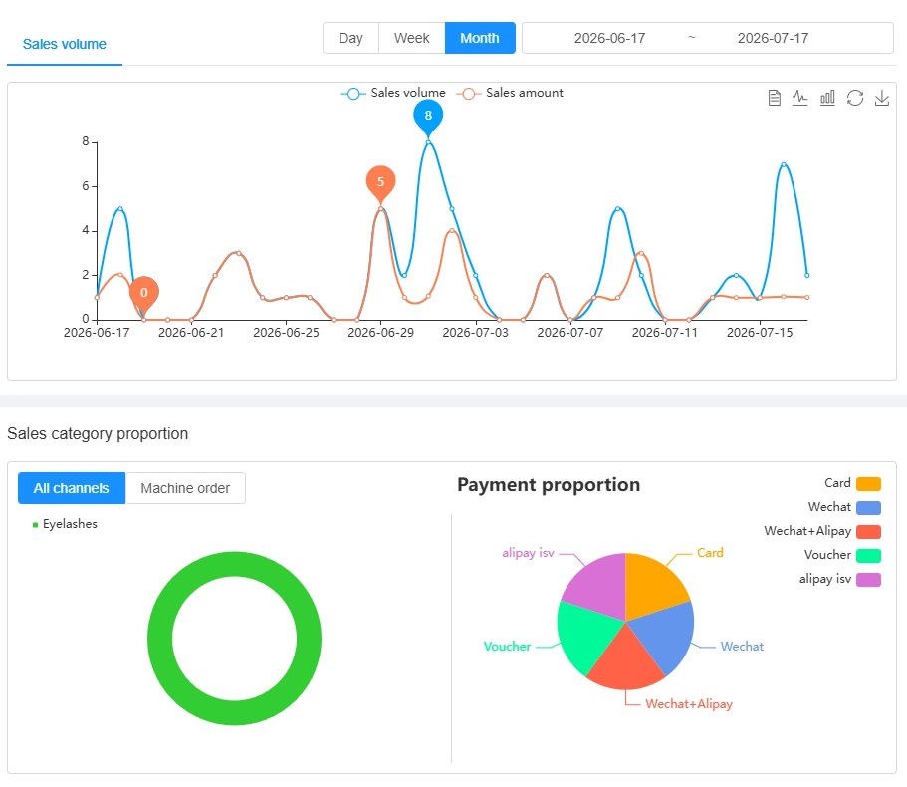Click the Payment proportion chart title
This screenshot has height=787, width=907.
tap(549, 485)
